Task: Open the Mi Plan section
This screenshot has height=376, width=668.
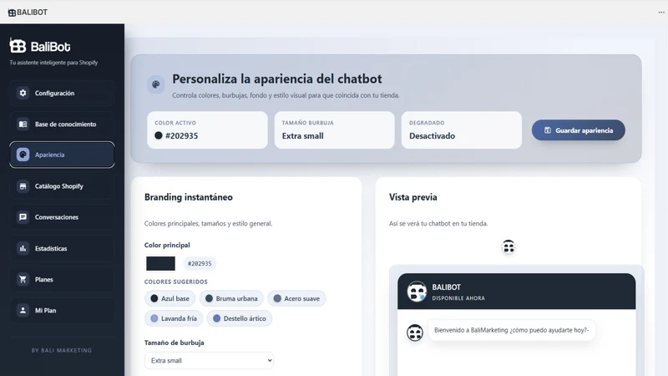Action: (x=62, y=310)
